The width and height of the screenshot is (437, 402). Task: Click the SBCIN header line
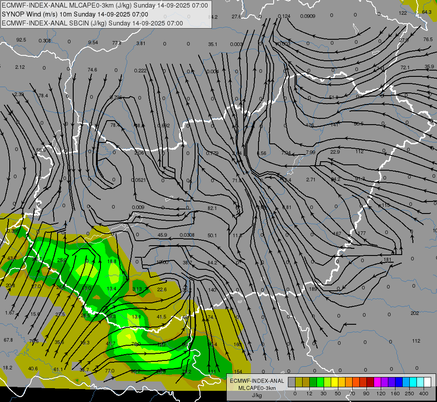(92, 23)
